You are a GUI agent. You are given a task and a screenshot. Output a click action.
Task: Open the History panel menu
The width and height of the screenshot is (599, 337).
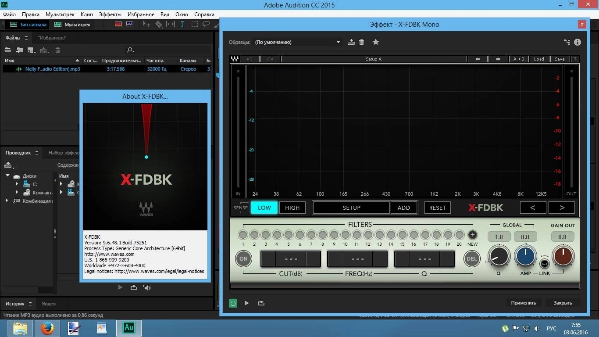point(30,304)
